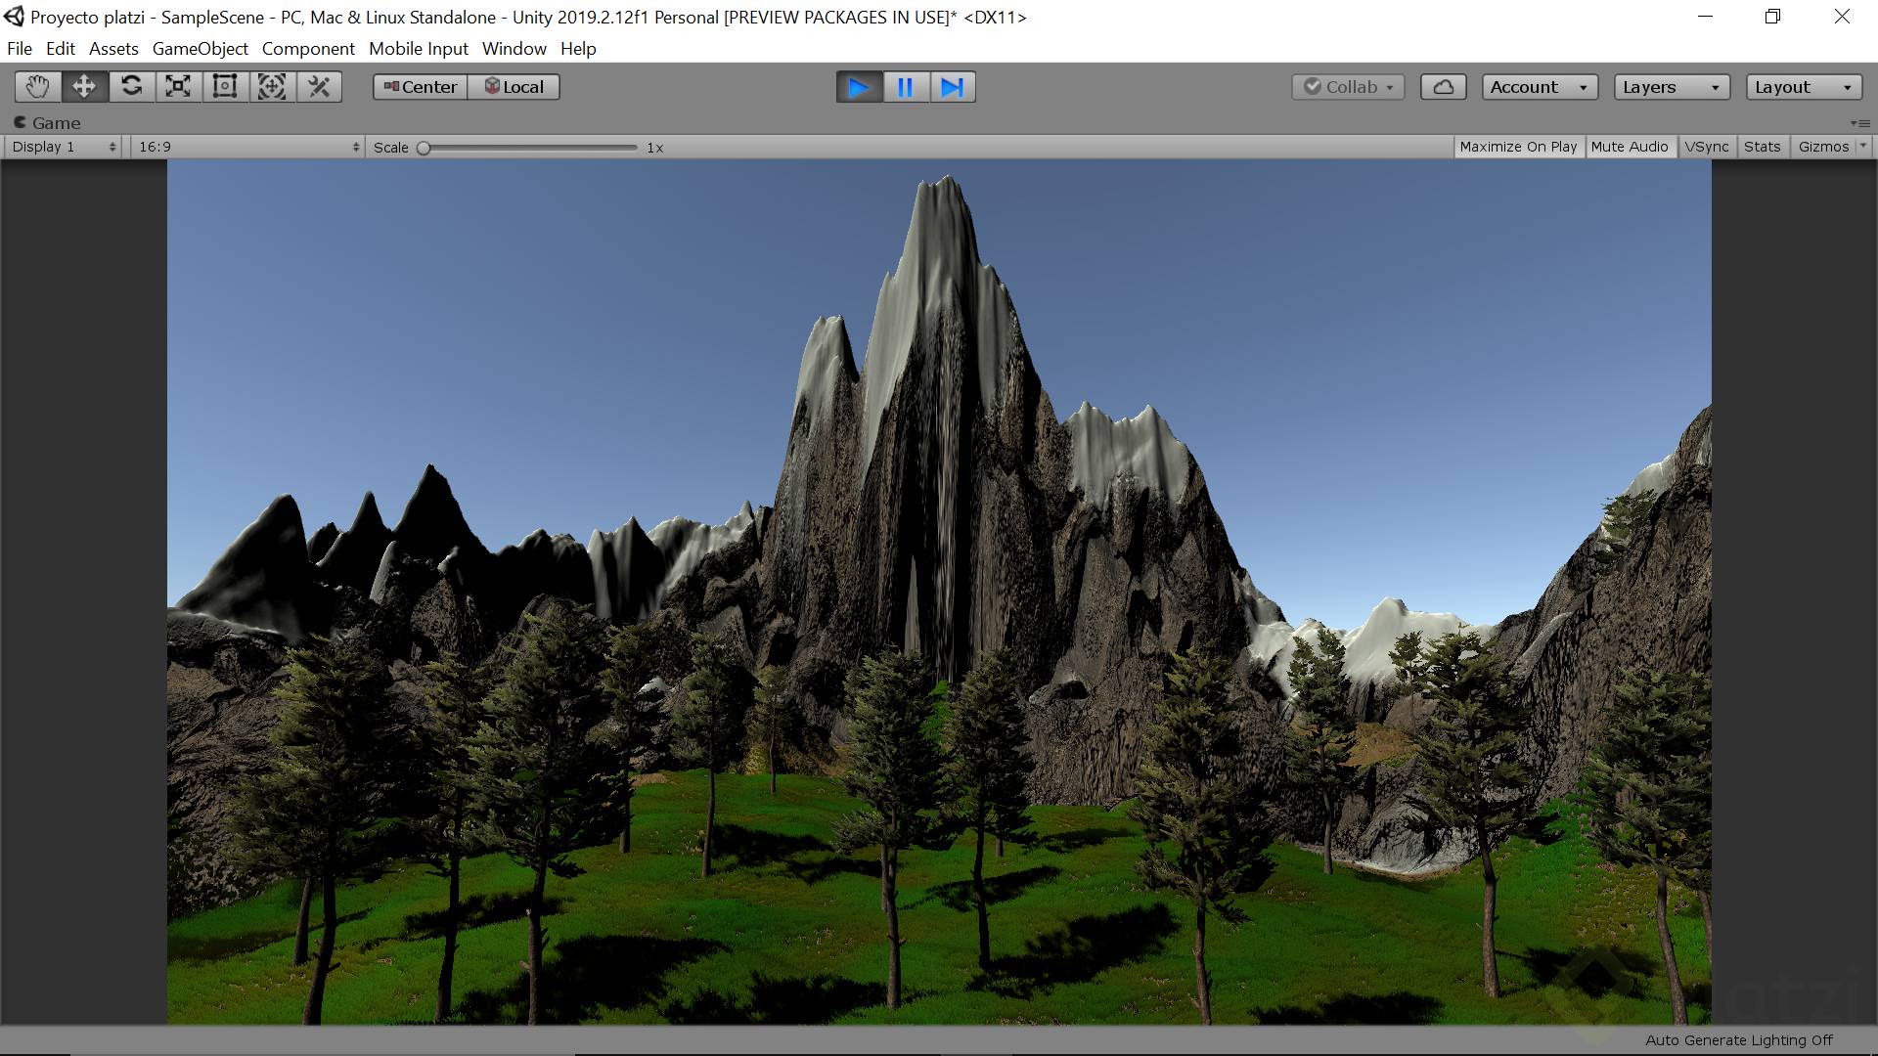Expand the Layers dropdown
Image resolution: width=1878 pixels, height=1056 pixels.
[x=1671, y=87]
